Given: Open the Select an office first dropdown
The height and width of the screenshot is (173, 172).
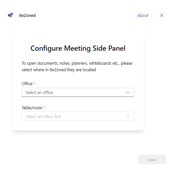Looking at the screenshot, I should click(x=78, y=116).
